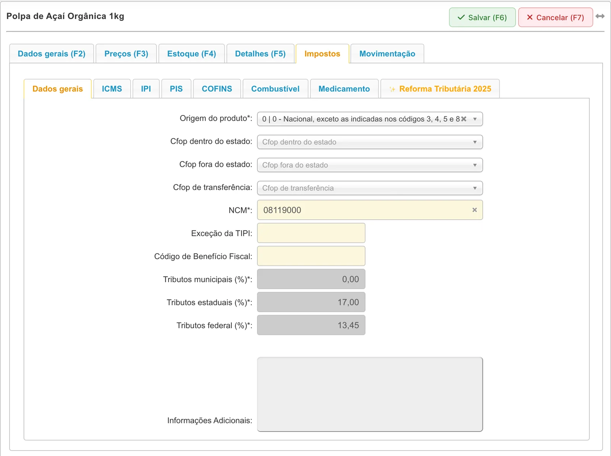
Task: Click the Código de Benefício Fiscal field
Action: (x=311, y=256)
